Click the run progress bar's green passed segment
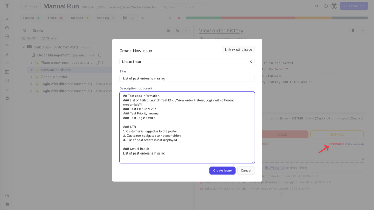This screenshot has width=374, height=210. click(204, 18)
